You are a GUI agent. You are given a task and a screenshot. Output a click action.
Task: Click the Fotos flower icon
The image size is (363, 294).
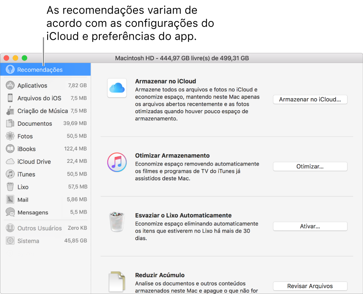tap(10, 136)
